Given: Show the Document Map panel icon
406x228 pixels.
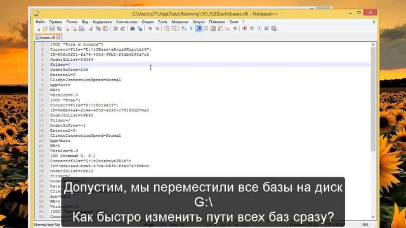Looking at the screenshot, I should click(x=213, y=28).
